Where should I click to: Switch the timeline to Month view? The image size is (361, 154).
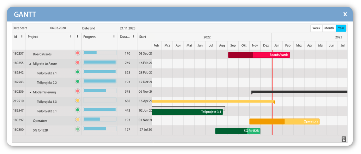329,28
